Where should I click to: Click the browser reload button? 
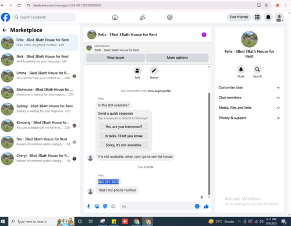(19, 5)
